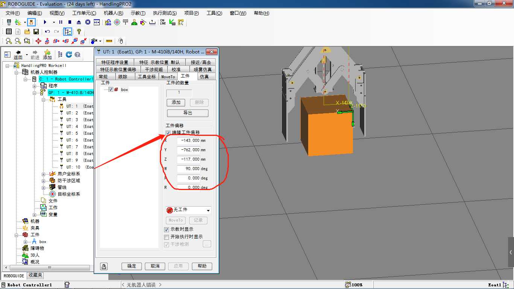Start the cycle run play button
This screenshot has width=514, height=289.
45,22
